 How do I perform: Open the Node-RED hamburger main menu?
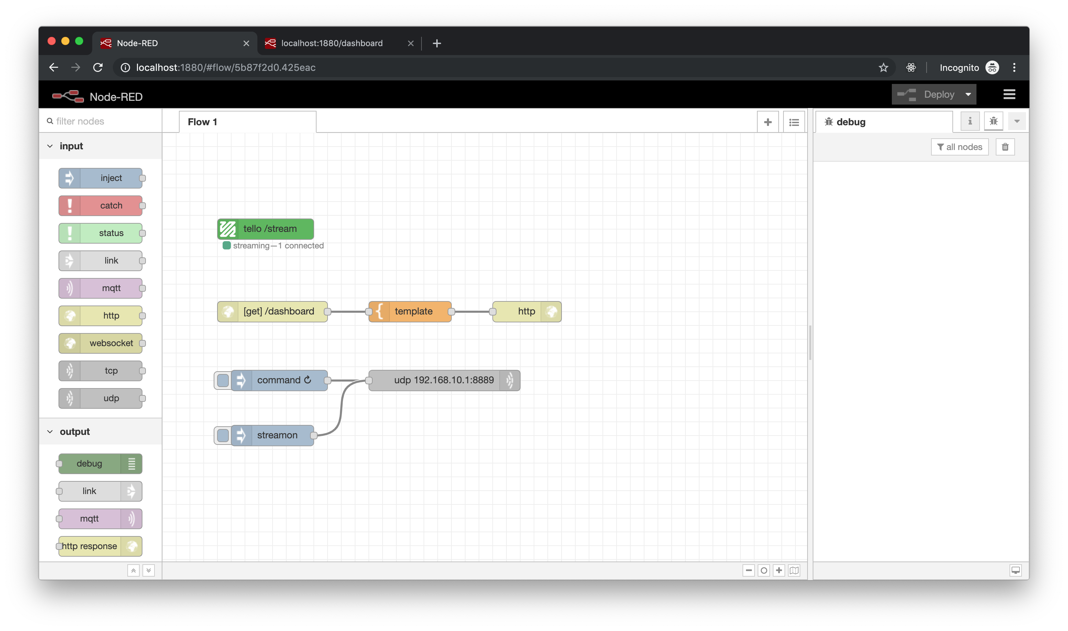[x=1009, y=94]
